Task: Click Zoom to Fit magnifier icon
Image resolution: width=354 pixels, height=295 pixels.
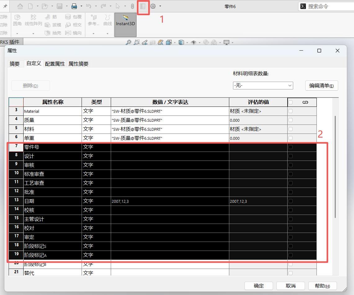Action: coord(128,42)
